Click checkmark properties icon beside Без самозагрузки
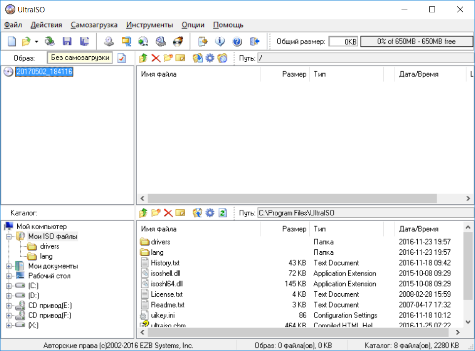 121,58
